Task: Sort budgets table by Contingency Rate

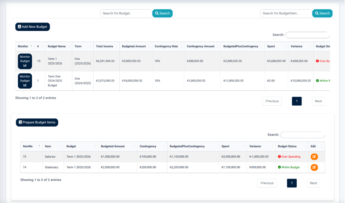Action: click(168, 46)
